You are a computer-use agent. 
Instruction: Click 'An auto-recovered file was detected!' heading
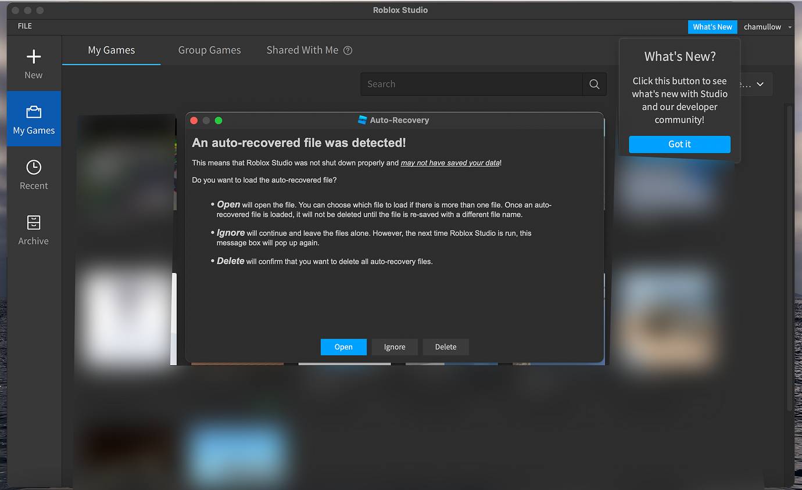click(x=299, y=143)
